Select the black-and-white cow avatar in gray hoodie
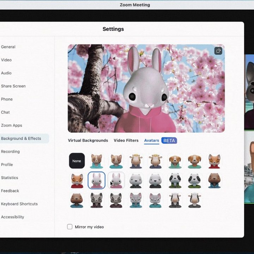Screen dimensions: 254x254 pyautogui.click(x=175, y=200)
